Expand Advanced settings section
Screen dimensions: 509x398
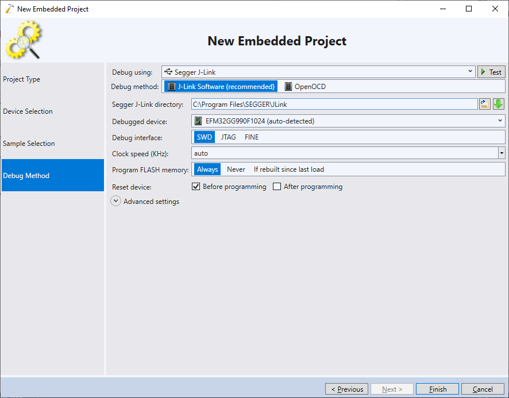click(116, 201)
